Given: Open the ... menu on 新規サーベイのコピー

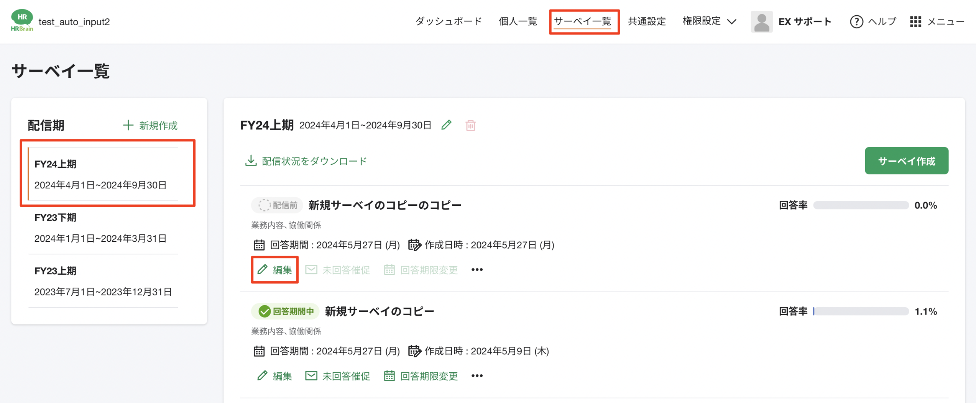Looking at the screenshot, I should tap(477, 376).
